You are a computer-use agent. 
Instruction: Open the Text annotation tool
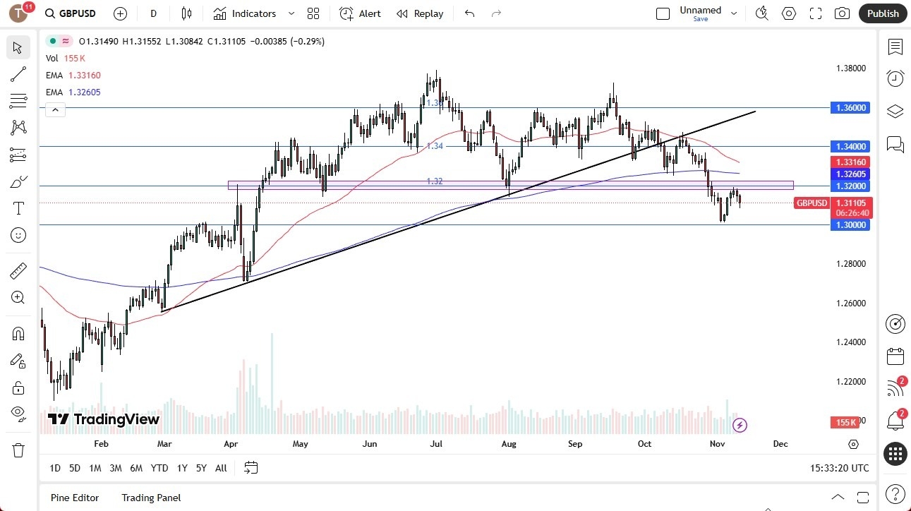18,208
